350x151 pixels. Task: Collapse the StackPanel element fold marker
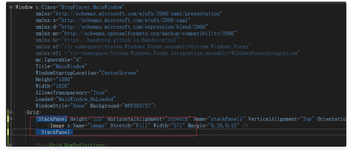click(11, 119)
